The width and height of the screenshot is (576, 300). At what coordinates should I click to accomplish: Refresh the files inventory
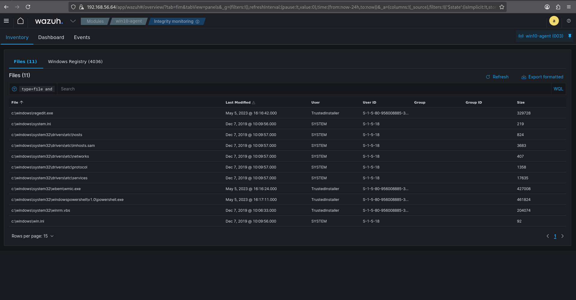(497, 77)
